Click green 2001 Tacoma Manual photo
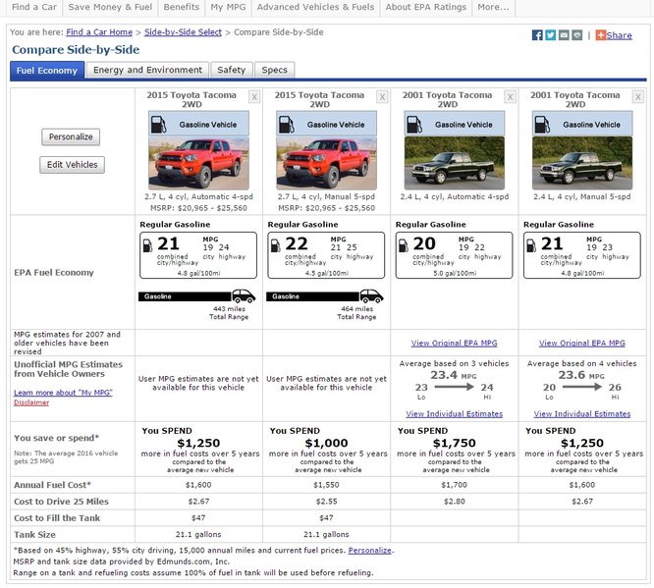Viewport: 654px width, 588px height. (x=582, y=163)
